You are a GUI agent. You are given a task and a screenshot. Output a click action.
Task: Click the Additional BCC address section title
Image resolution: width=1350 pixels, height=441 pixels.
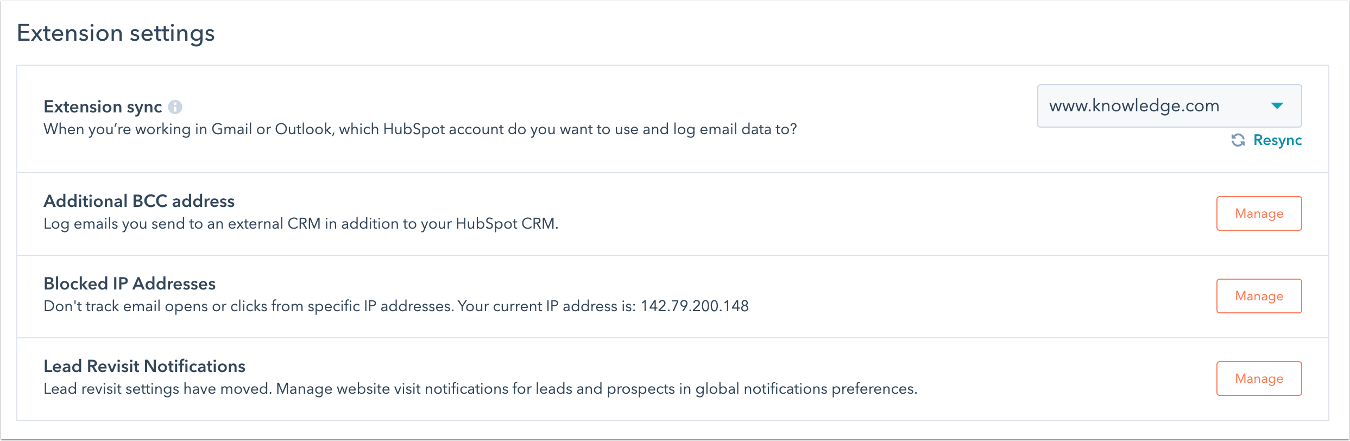pyautogui.click(x=139, y=201)
